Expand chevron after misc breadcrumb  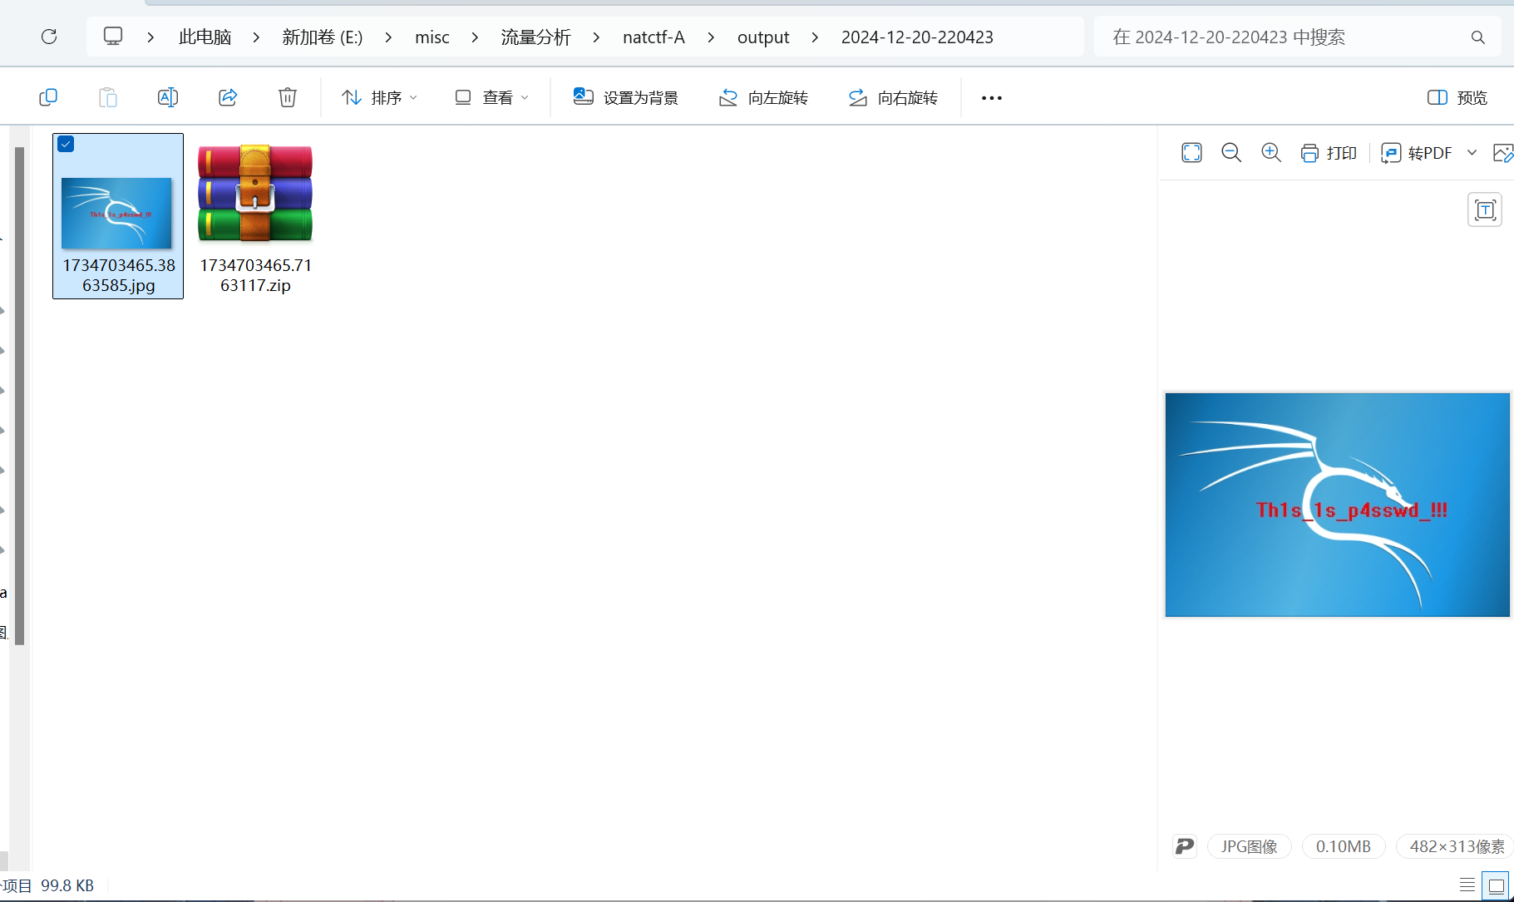475,37
